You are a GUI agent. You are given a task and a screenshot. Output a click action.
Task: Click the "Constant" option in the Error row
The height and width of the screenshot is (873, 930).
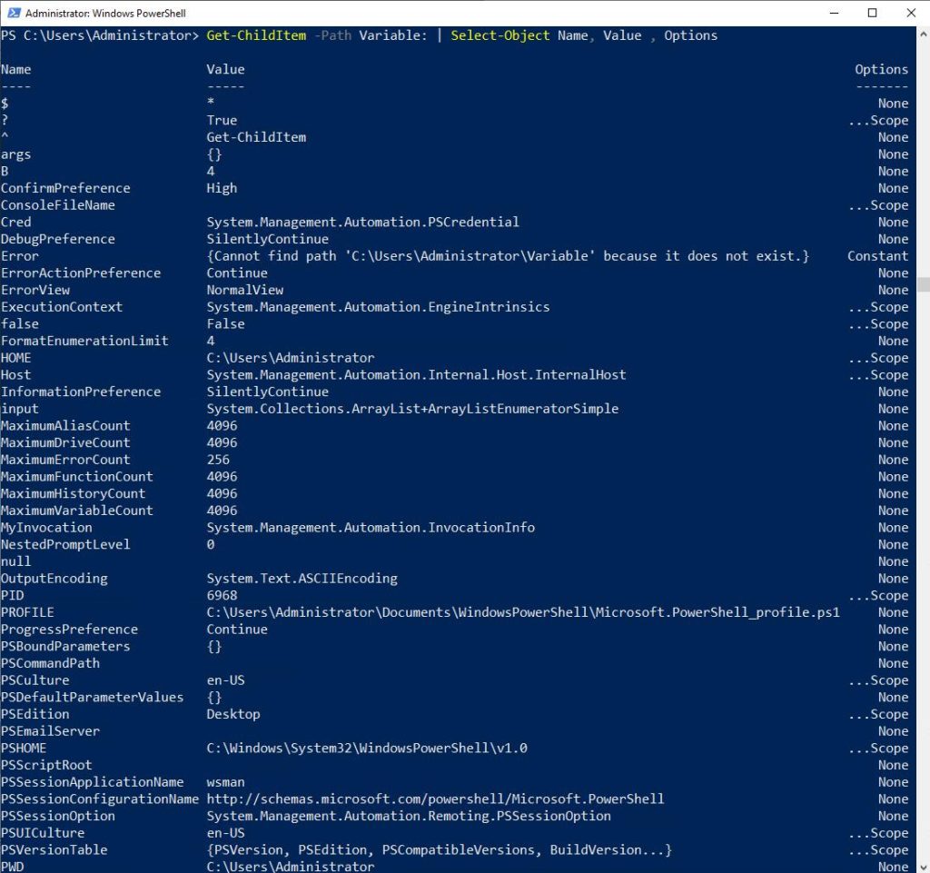[x=878, y=256]
